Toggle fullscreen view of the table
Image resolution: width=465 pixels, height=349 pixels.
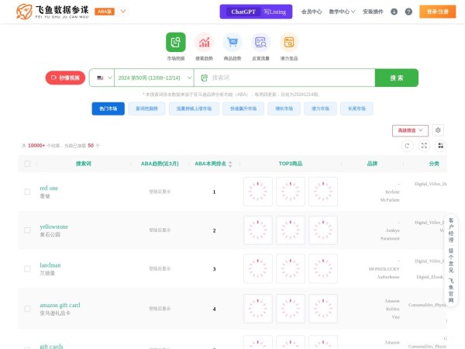point(424,145)
